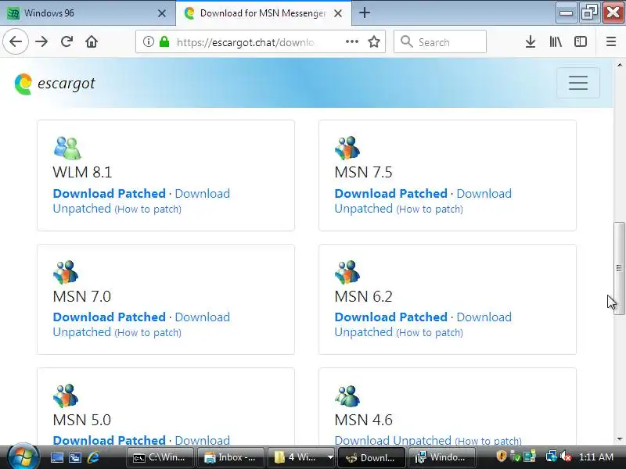626x469 pixels.
Task: Click the WLM 8.1 messenger icon
Action: pyautogui.click(x=67, y=148)
